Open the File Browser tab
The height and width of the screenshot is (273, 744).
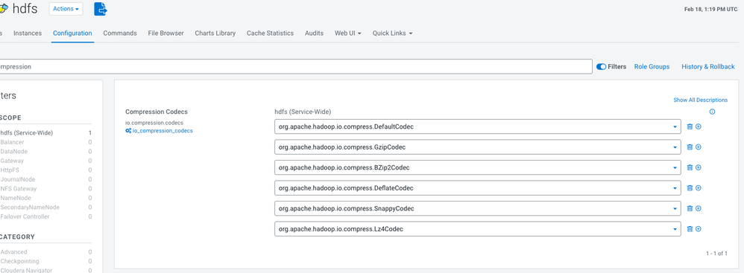click(x=165, y=33)
